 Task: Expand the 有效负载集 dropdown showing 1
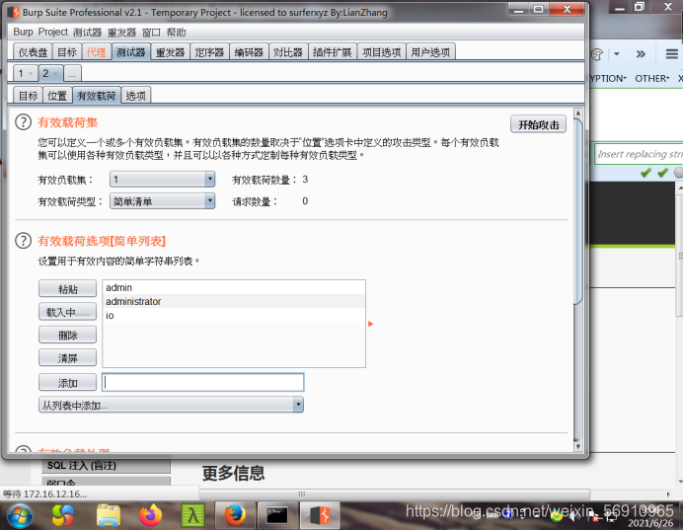(x=162, y=179)
